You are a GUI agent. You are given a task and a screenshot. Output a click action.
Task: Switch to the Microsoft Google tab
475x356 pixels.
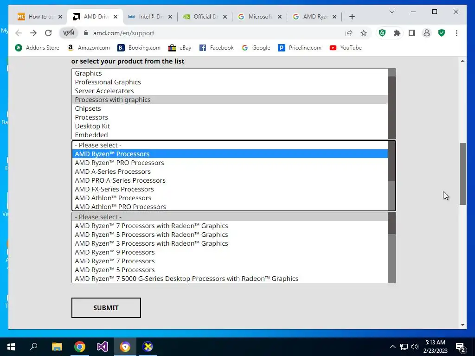(256, 17)
